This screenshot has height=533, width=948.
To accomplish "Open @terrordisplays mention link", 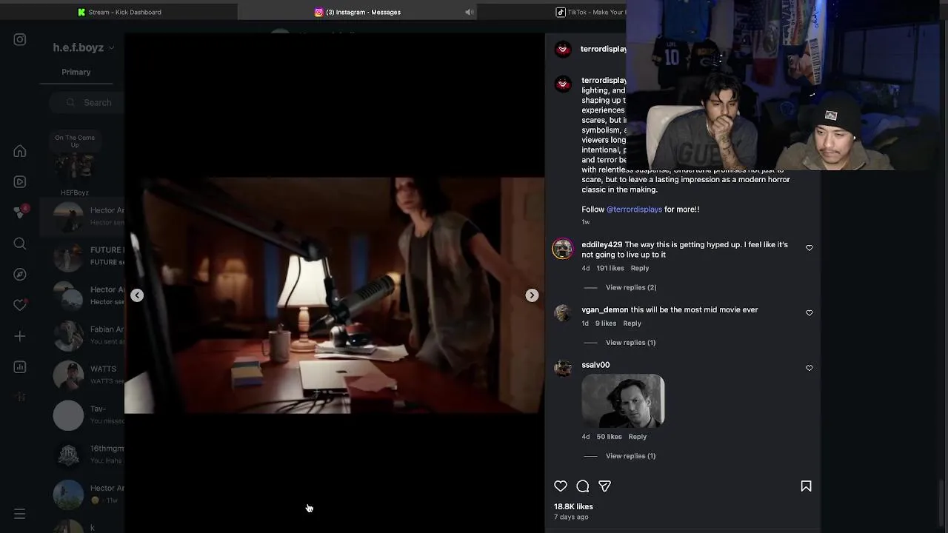I will tap(634, 209).
